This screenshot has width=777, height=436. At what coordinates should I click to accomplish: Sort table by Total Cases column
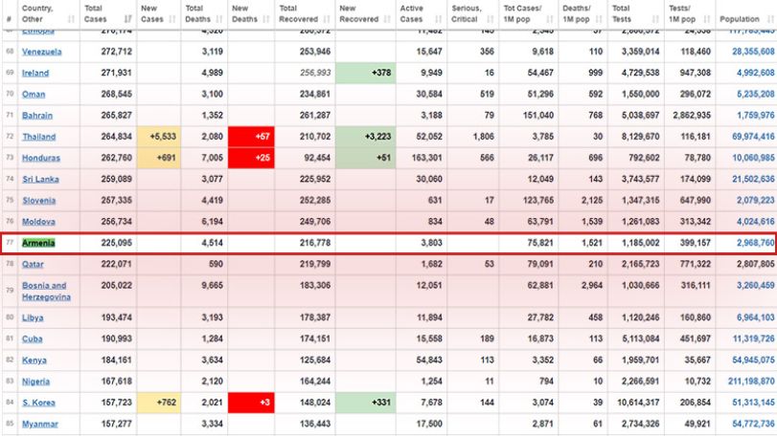pyautogui.click(x=108, y=13)
